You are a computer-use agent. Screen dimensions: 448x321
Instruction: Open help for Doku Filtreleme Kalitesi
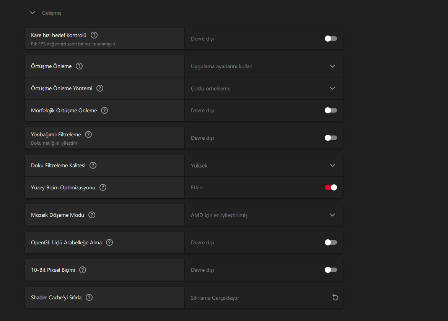[93, 165]
